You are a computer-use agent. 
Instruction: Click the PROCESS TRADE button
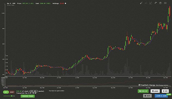pyautogui.click(x=28, y=96)
